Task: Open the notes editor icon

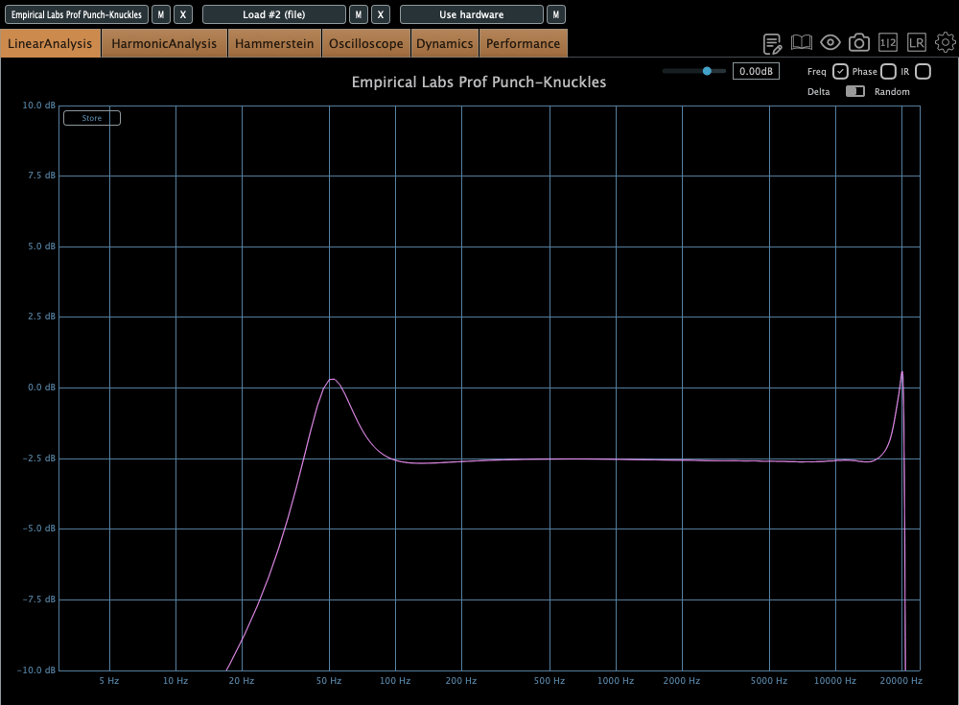Action: (x=772, y=43)
